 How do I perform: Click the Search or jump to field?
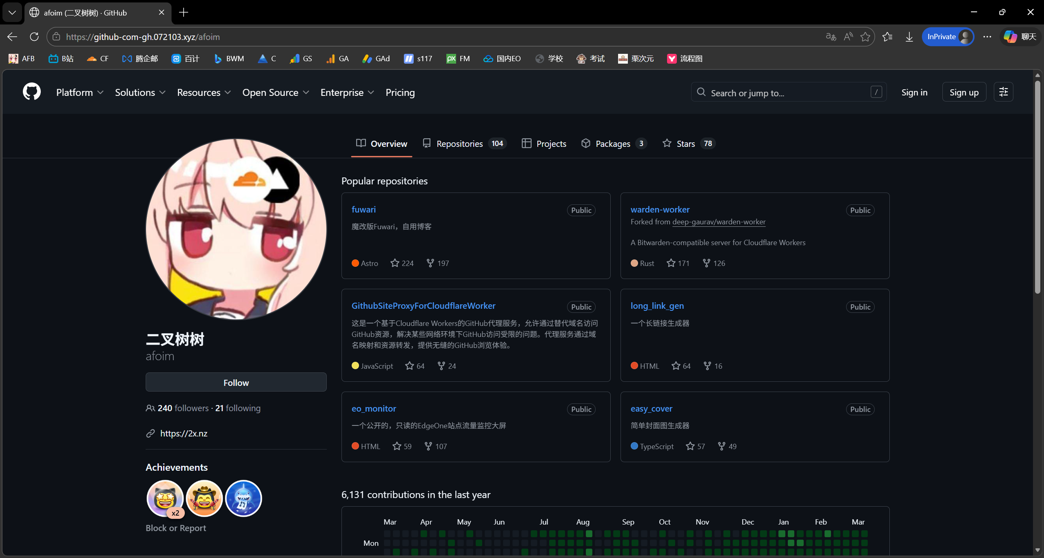(787, 93)
